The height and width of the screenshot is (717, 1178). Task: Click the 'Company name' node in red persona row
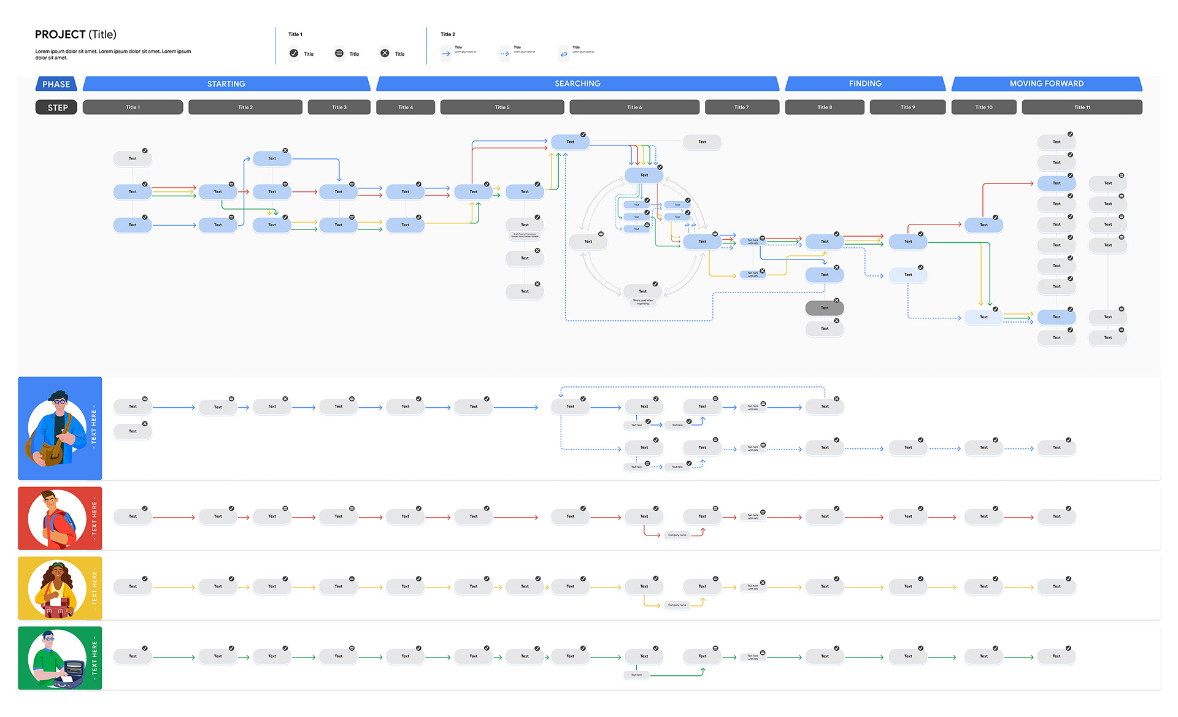point(677,535)
